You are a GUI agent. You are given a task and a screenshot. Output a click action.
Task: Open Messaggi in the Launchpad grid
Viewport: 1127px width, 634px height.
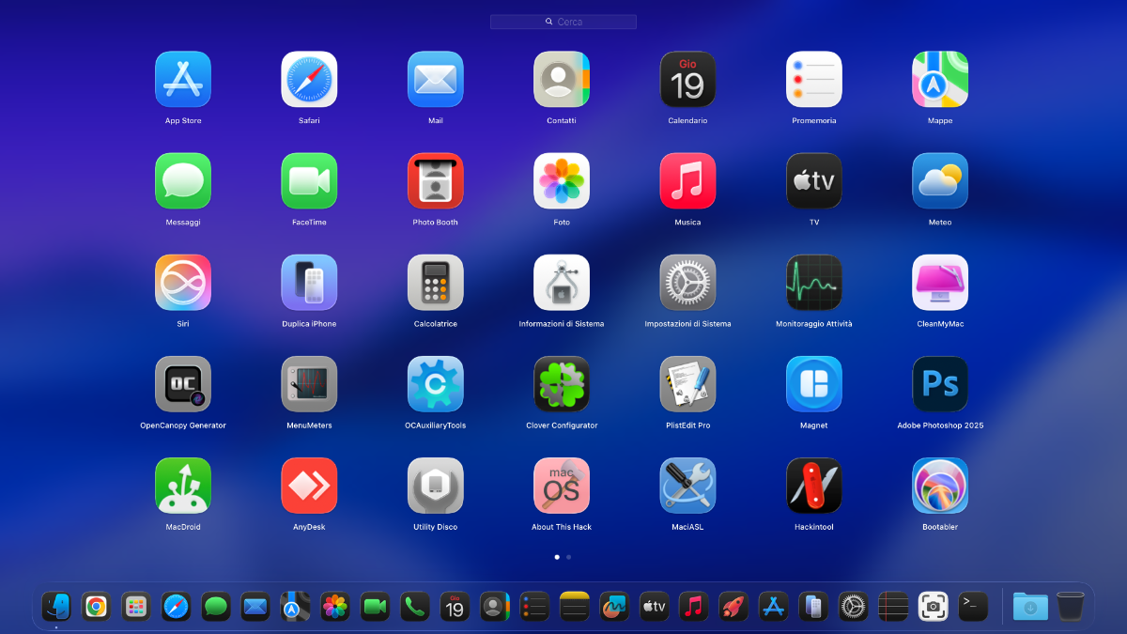(183, 181)
